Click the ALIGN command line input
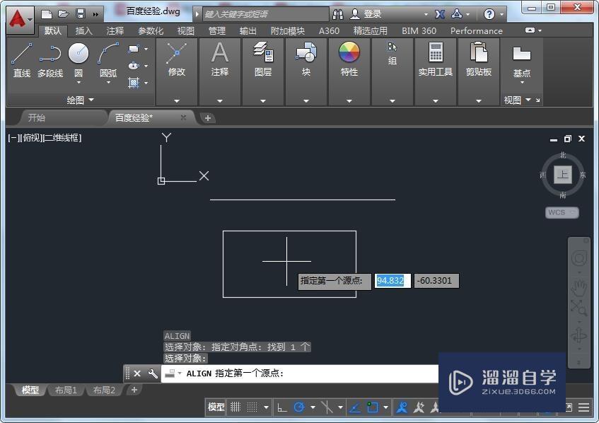Image resolution: width=599 pixels, height=423 pixels. click(x=300, y=373)
